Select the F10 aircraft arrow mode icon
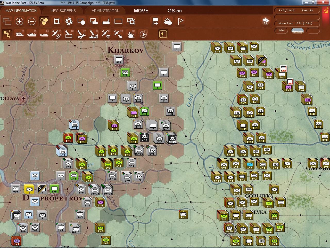 (x=118, y=34)
